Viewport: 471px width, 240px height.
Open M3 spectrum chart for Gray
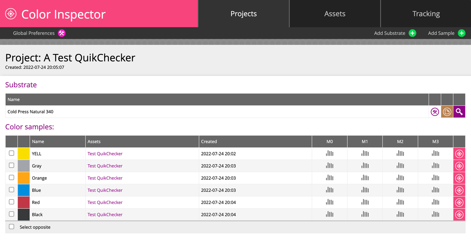coord(436,166)
